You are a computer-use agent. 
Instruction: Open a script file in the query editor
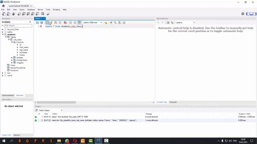(37, 22)
